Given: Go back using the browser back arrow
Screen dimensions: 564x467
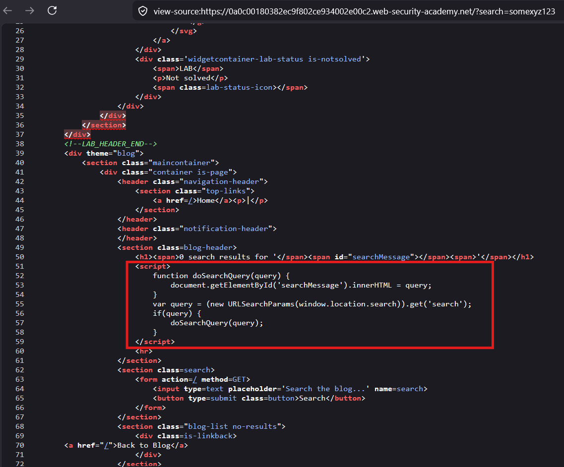Looking at the screenshot, I should pos(7,11).
